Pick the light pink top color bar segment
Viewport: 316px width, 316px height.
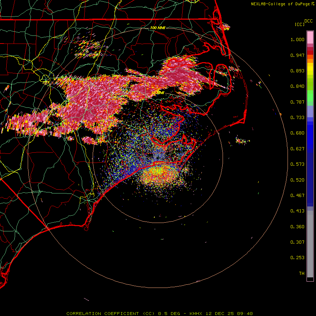[310, 38]
